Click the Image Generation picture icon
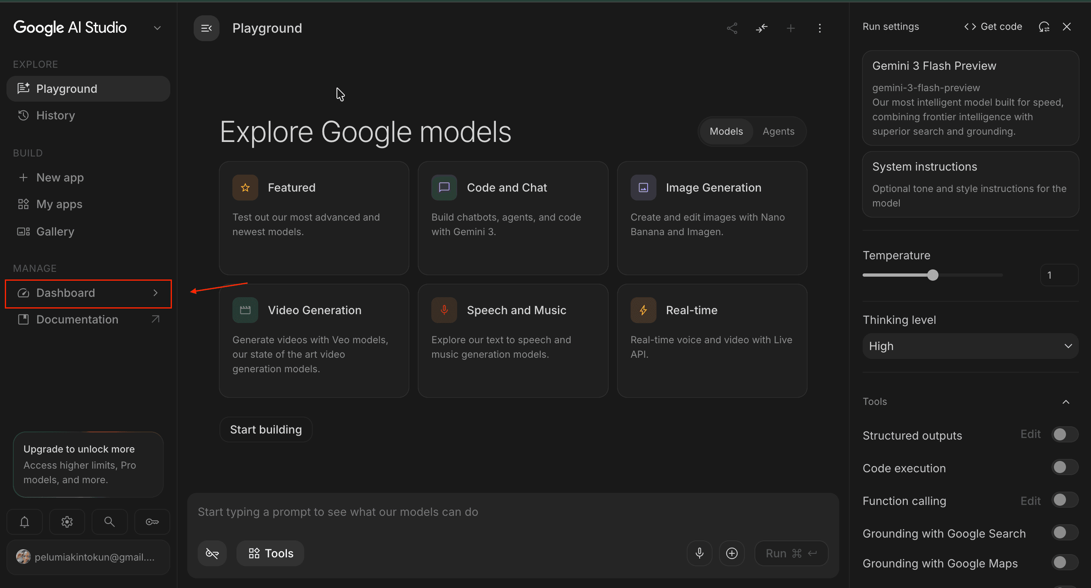The height and width of the screenshot is (588, 1091). point(643,188)
